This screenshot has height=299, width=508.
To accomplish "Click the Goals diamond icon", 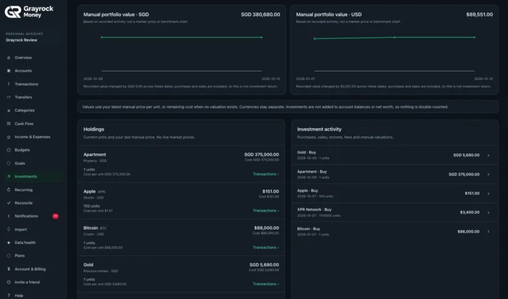I will click(x=9, y=163).
